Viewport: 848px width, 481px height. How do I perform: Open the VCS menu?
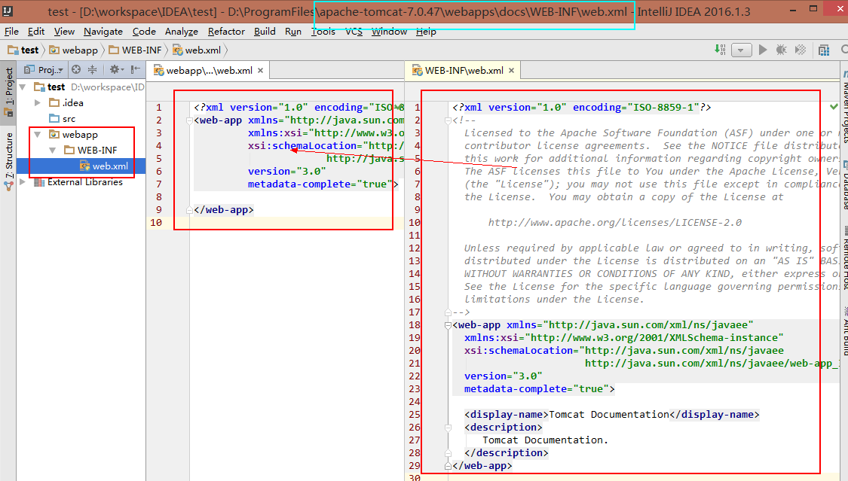354,32
